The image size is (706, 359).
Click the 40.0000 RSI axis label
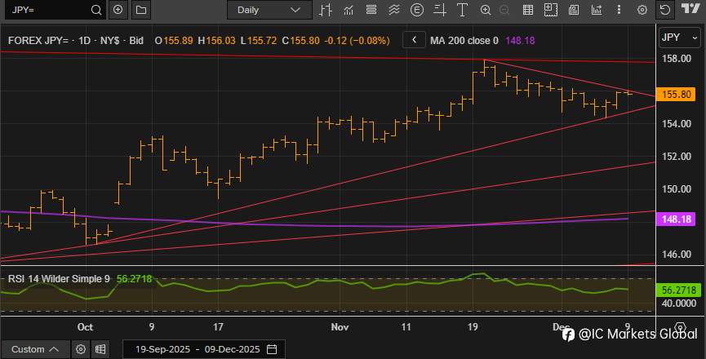click(x=679, y=304)
